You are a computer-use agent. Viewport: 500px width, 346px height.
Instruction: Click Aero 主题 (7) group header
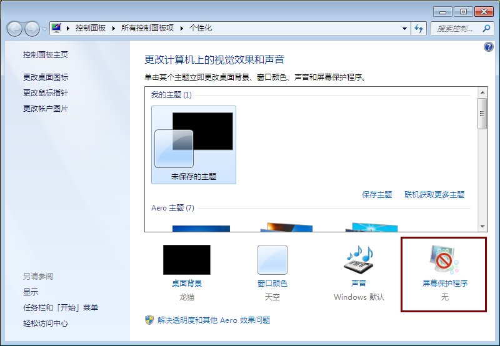click(x=172, y=208)
